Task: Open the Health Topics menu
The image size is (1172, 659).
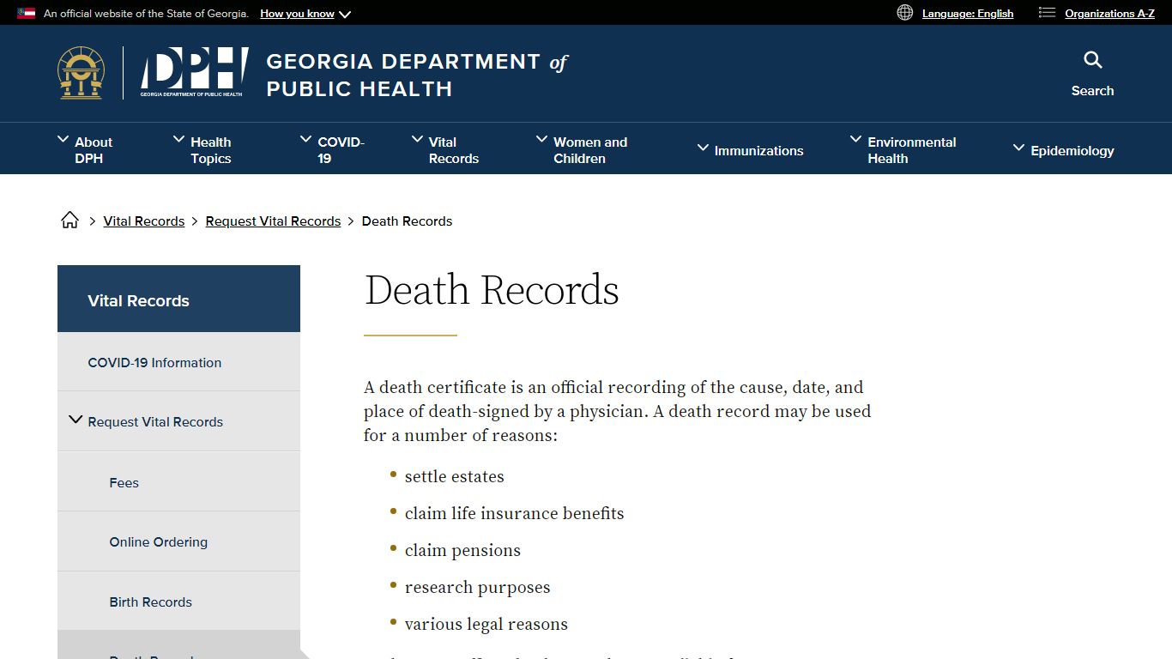Action: click(202, 150)
